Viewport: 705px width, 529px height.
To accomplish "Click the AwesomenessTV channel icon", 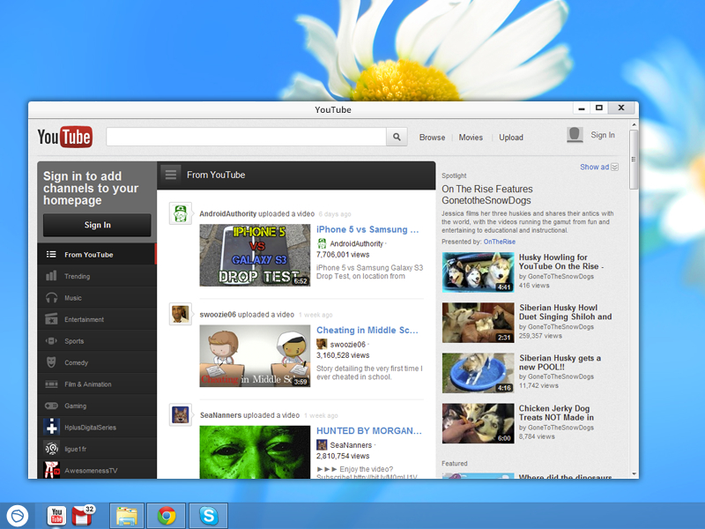I will pos(52,470).
